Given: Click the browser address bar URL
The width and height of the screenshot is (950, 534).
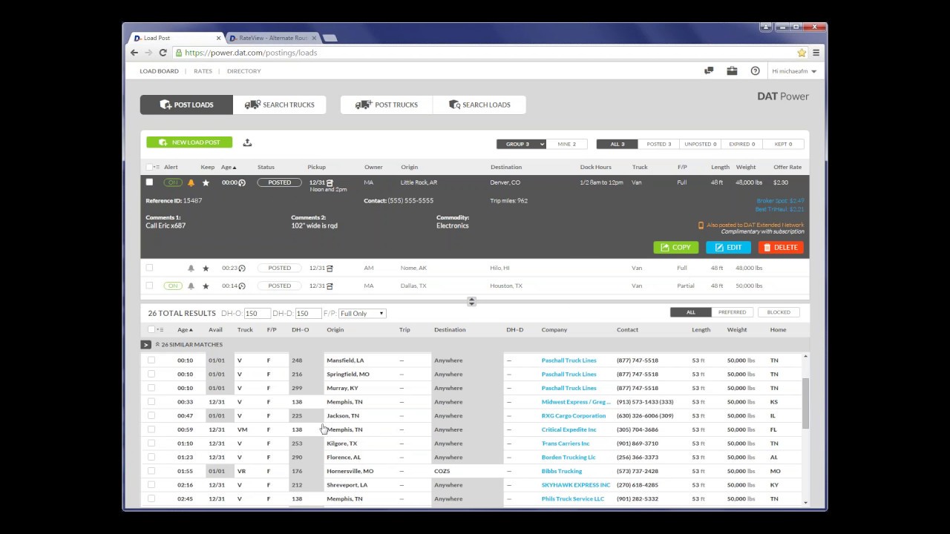Looking at the screenshot, I should (251, 53).
